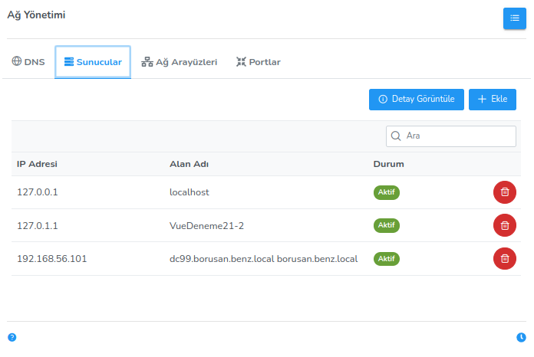Click the list menu icon button

514,18
